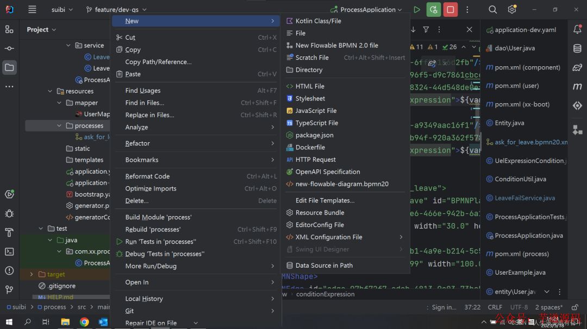Screen dimensions: 587x329
Task: Open the Notifications bell
Action: (577, 29)
